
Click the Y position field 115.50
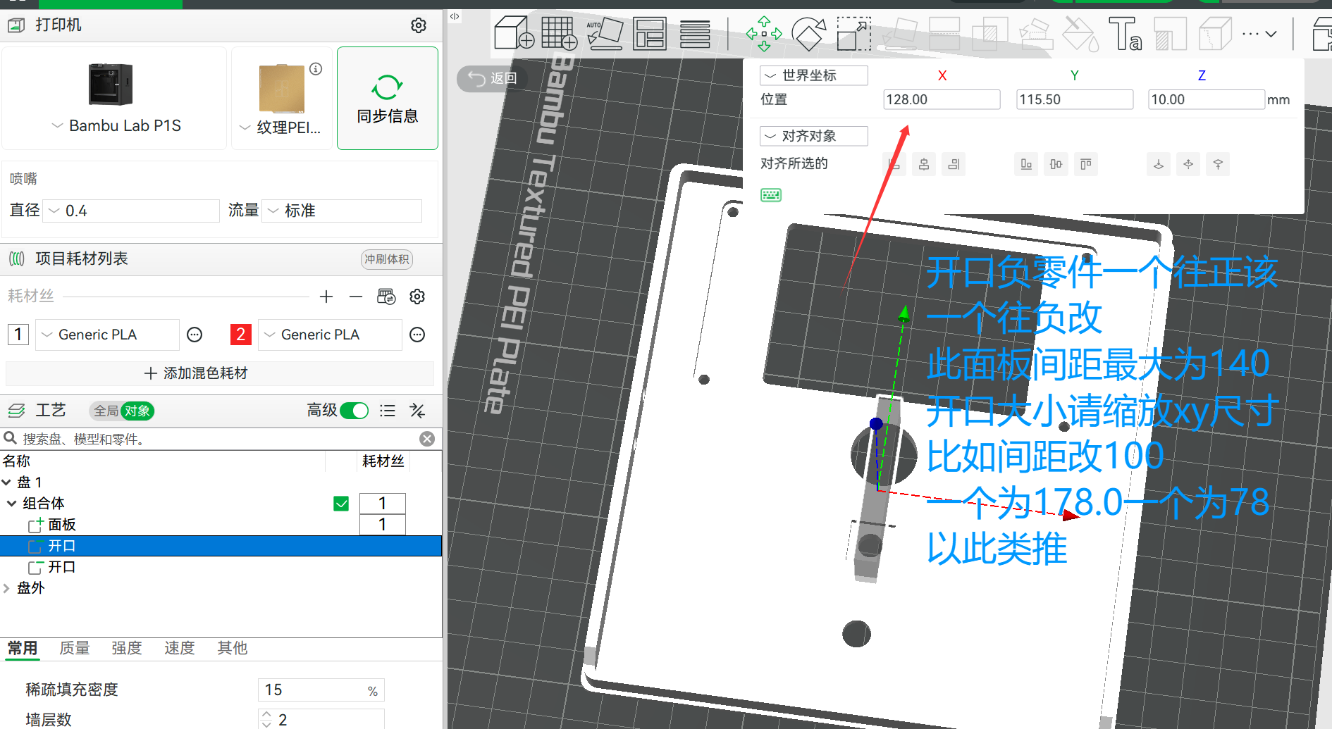1075,99
